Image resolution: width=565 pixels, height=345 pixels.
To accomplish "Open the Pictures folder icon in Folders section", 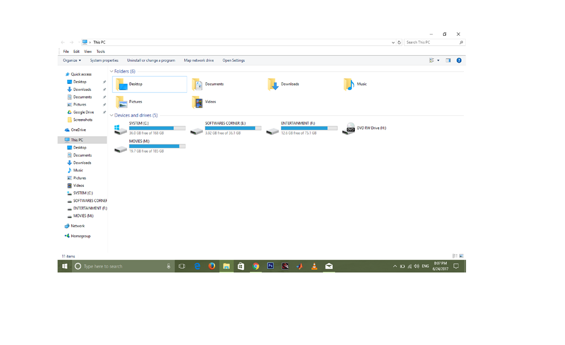I will [x=121, y=102].
